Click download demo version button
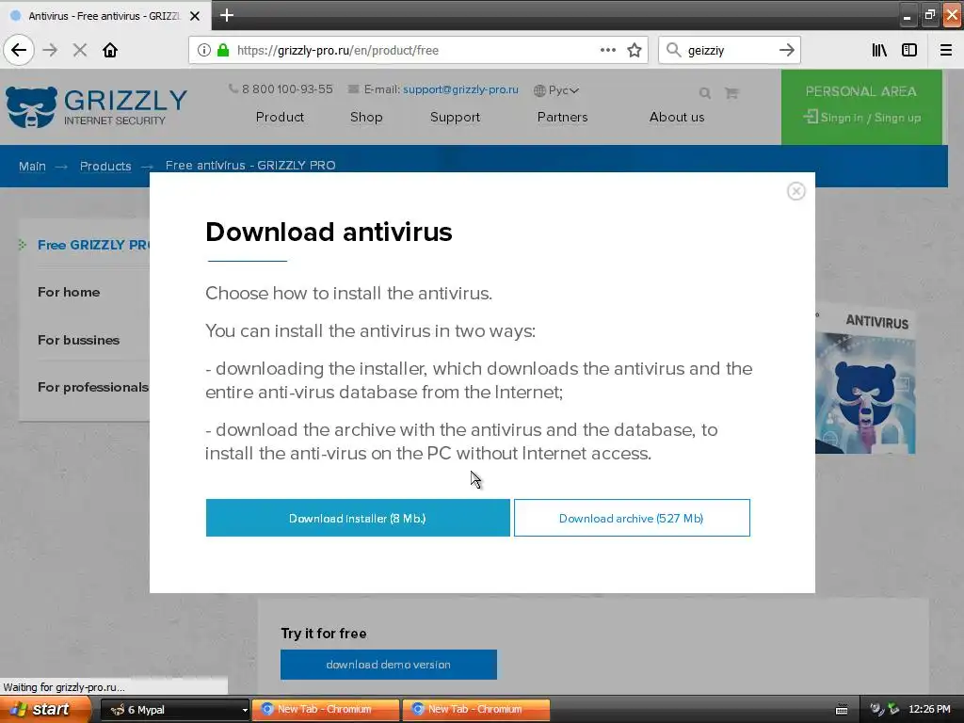The width and height of the screenshot is (964, 723). pos(389,665)
